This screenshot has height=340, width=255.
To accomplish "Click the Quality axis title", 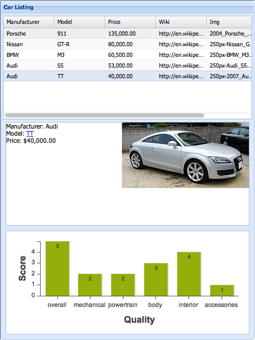I will 139,320.
